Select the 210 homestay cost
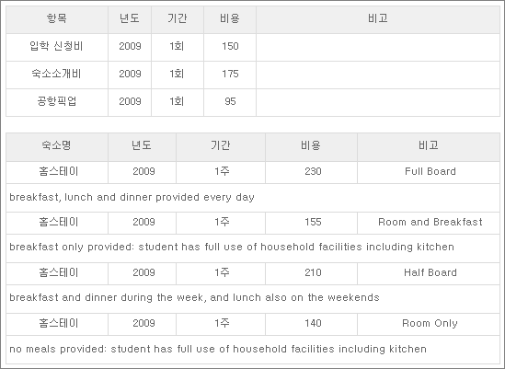Image resolution: width=505 pixels, height=369 pixels. (x=312, y=272)
